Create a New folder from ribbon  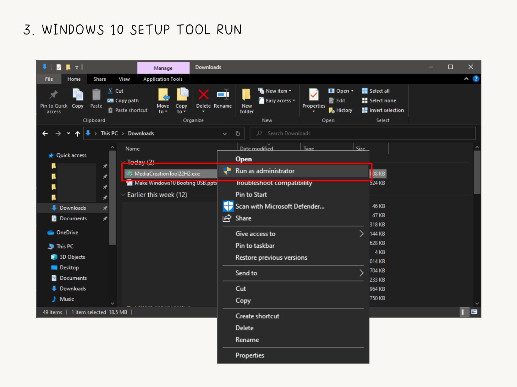click(x=247, y=101)
